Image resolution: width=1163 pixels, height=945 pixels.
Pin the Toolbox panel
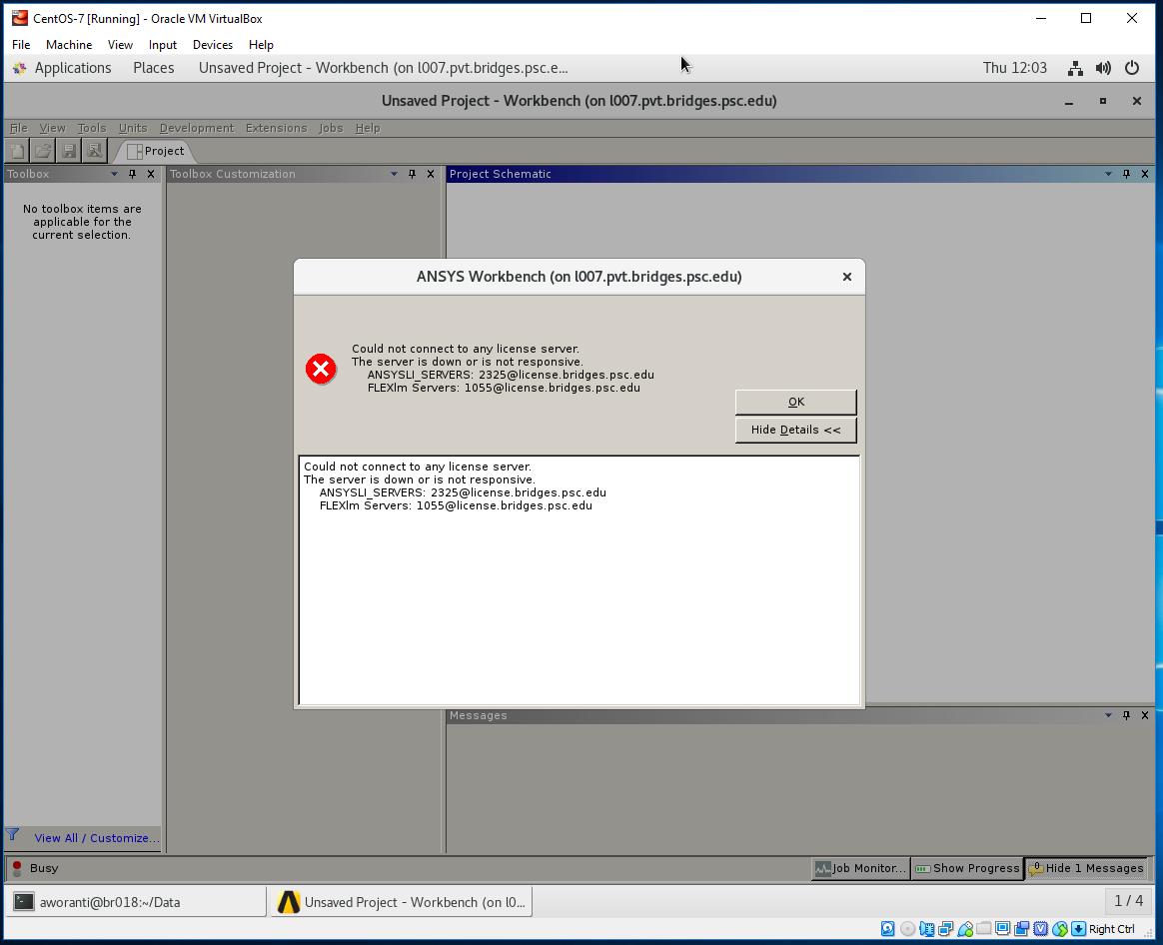pyautogui.click(x=132, y=174)
